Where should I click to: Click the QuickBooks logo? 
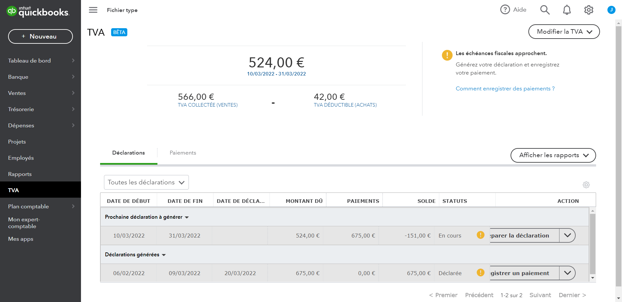pyautogui.click(x=38, y=11)
